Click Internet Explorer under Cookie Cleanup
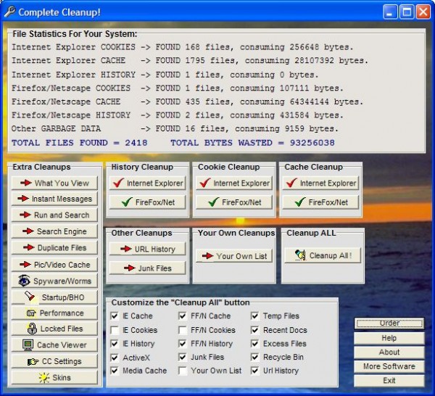 pos(234,183)
